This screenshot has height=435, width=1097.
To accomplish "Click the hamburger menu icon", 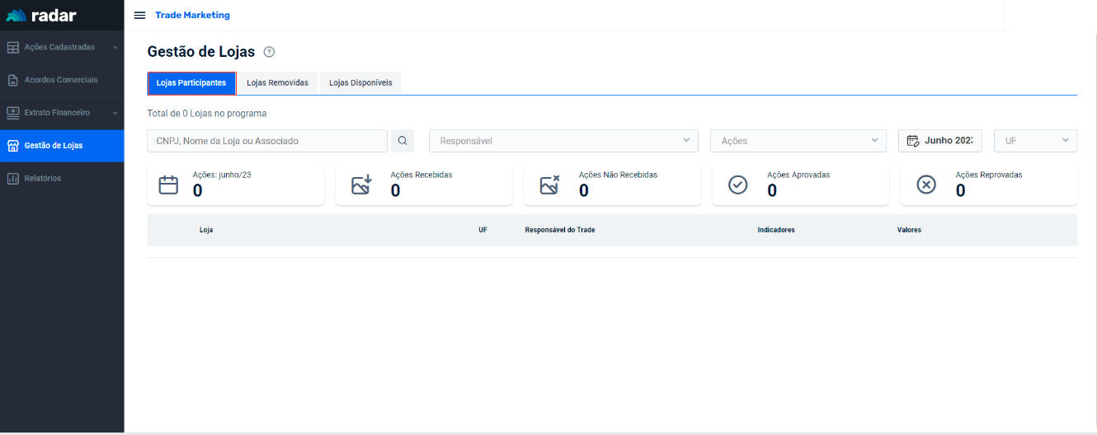I will [139, 16].
